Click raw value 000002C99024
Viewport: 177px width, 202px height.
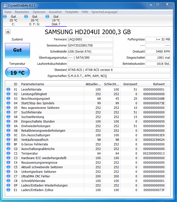(154, 140)
